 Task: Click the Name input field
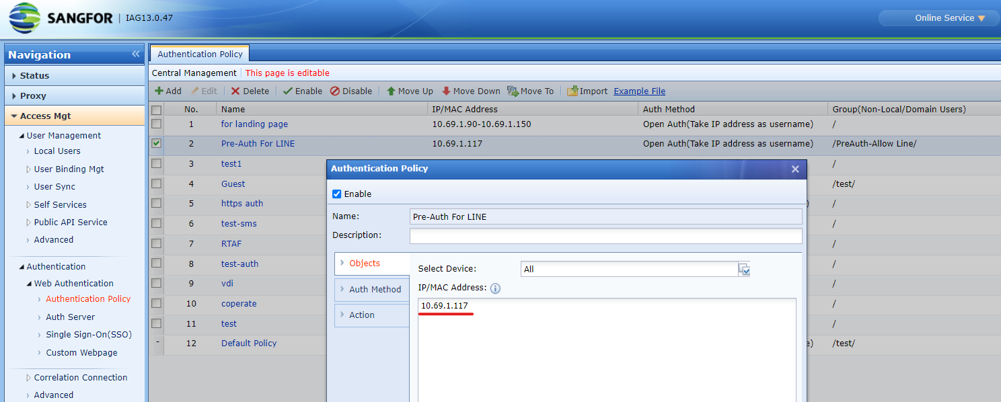tap(605, 216)
